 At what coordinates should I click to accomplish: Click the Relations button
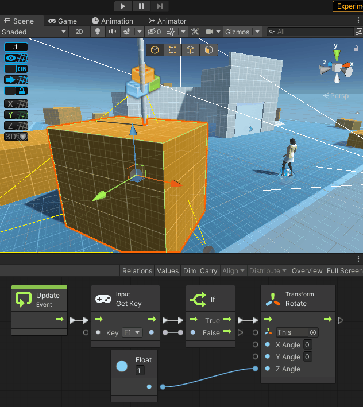pos(137,270)
